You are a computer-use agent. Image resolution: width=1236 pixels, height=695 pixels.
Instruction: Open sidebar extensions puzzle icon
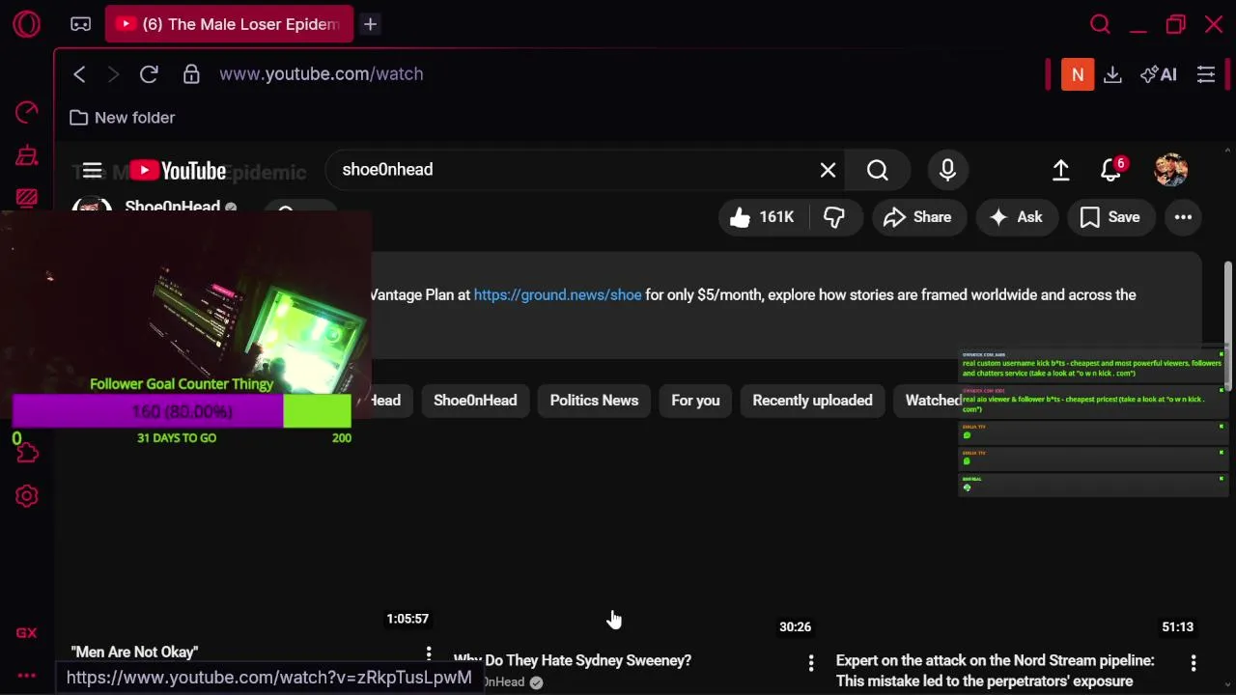click(x=27, y=453)
